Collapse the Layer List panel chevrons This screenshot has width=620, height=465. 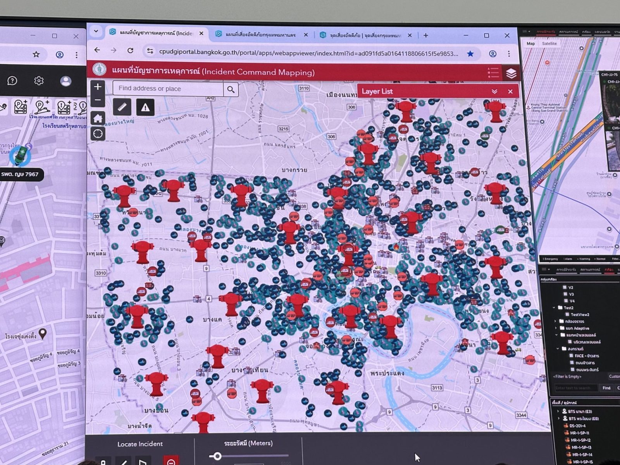494,91
